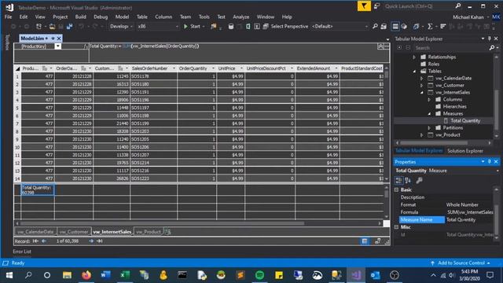
Task: Collapse the Basic properties section
Action: (x=397, y=189)
